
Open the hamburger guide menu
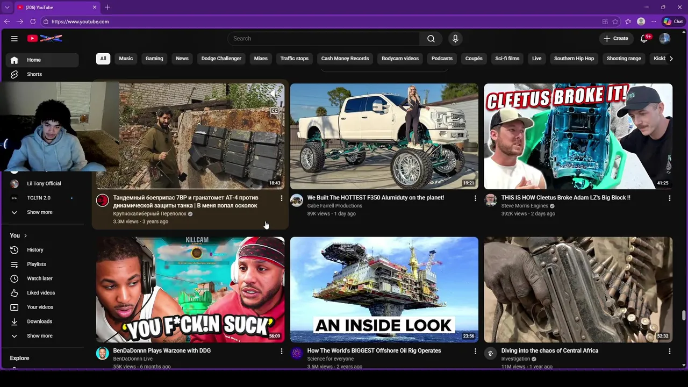(15, 39)
